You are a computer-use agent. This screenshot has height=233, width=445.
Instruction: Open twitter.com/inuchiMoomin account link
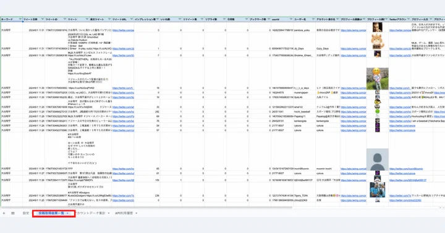406,169
